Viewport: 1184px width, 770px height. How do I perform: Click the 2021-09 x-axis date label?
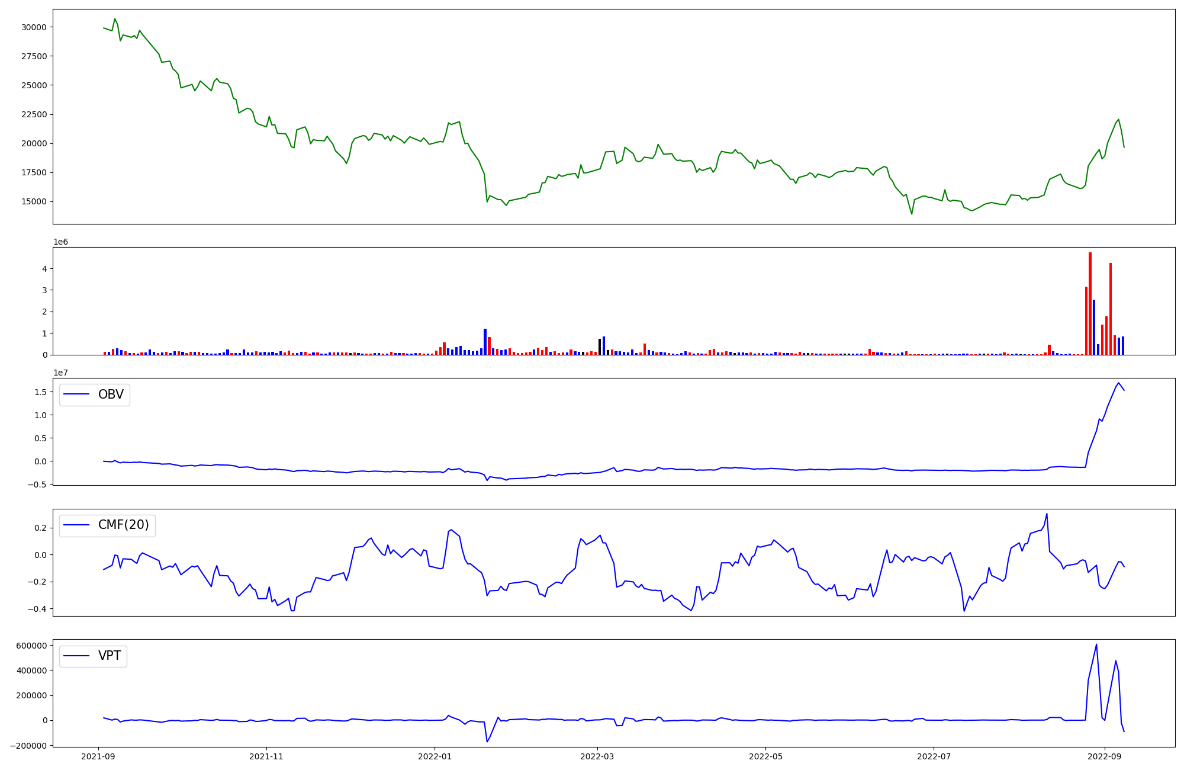(98, 756)
